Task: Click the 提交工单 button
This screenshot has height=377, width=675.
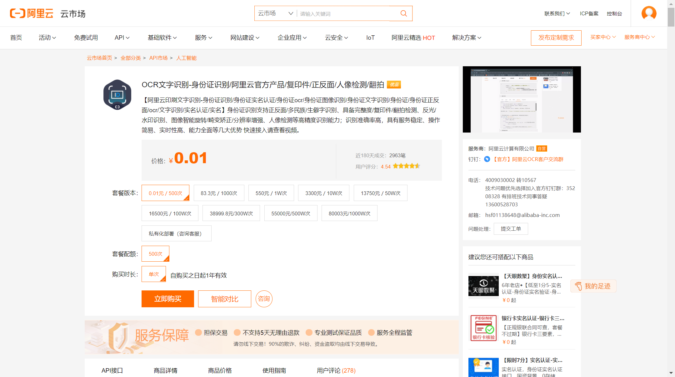Action: click(511, 229)
